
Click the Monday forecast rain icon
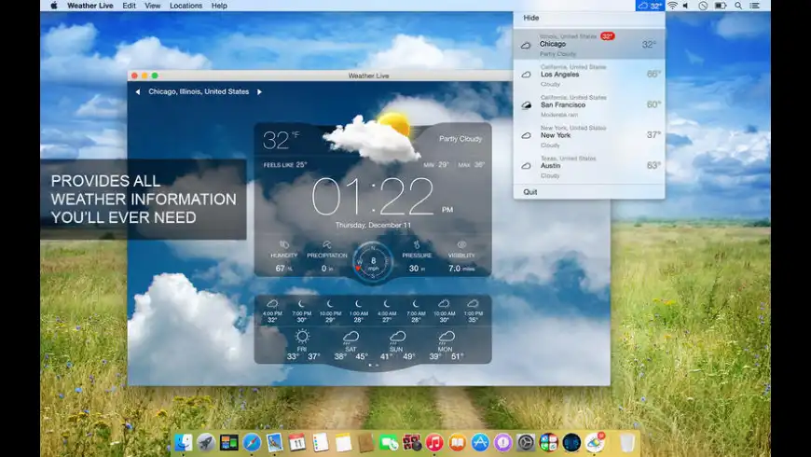coord(447,337)
